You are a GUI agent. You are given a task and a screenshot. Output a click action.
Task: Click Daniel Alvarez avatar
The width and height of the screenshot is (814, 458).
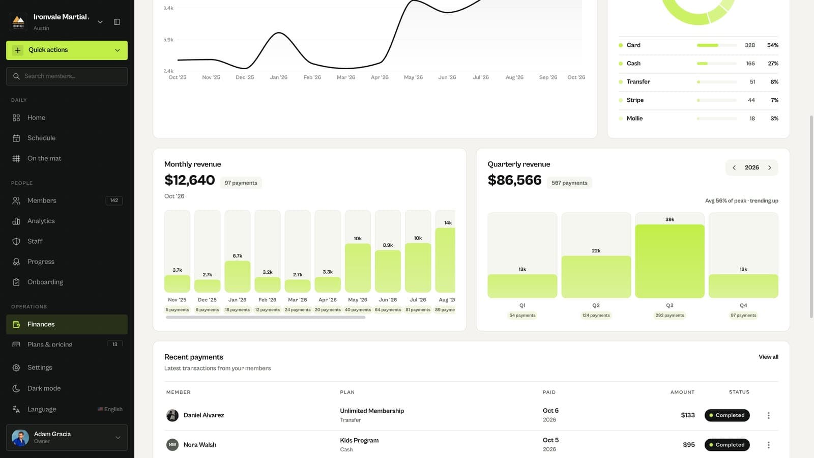172,415
